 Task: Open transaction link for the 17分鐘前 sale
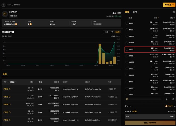(x=116, y=112)
